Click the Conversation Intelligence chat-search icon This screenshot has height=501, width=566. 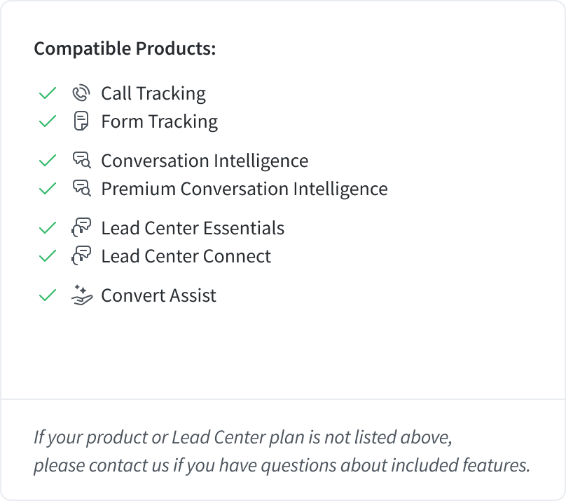[81, 160]
